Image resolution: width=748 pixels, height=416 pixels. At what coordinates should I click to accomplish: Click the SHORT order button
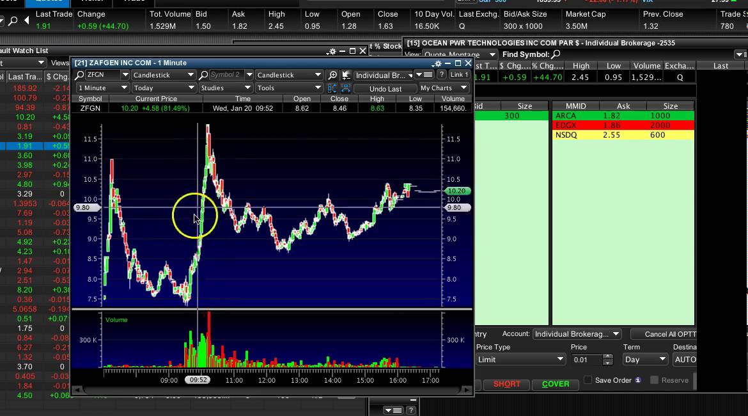click(506, 384)
